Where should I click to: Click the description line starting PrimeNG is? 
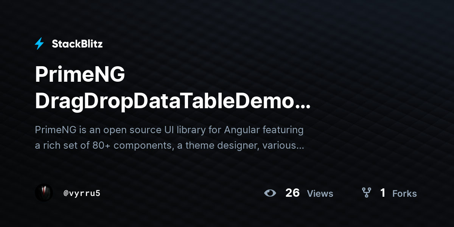coord(169,130)
